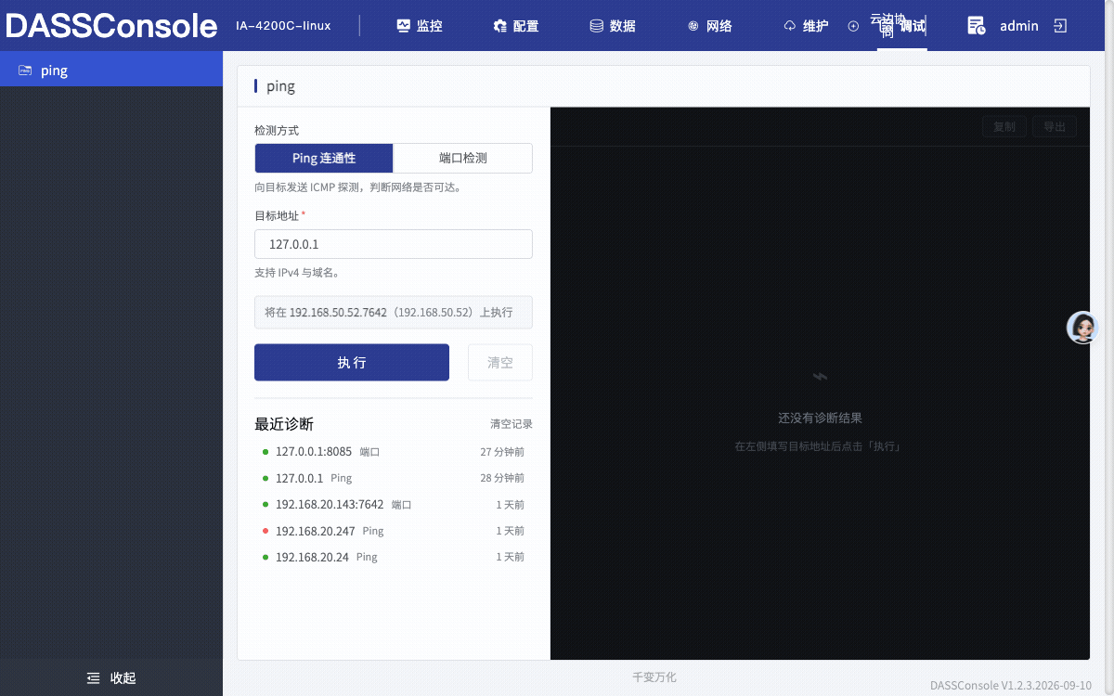Open the 数据 data menu
This screenshot has height=696, width=1114.
[613, 26]
